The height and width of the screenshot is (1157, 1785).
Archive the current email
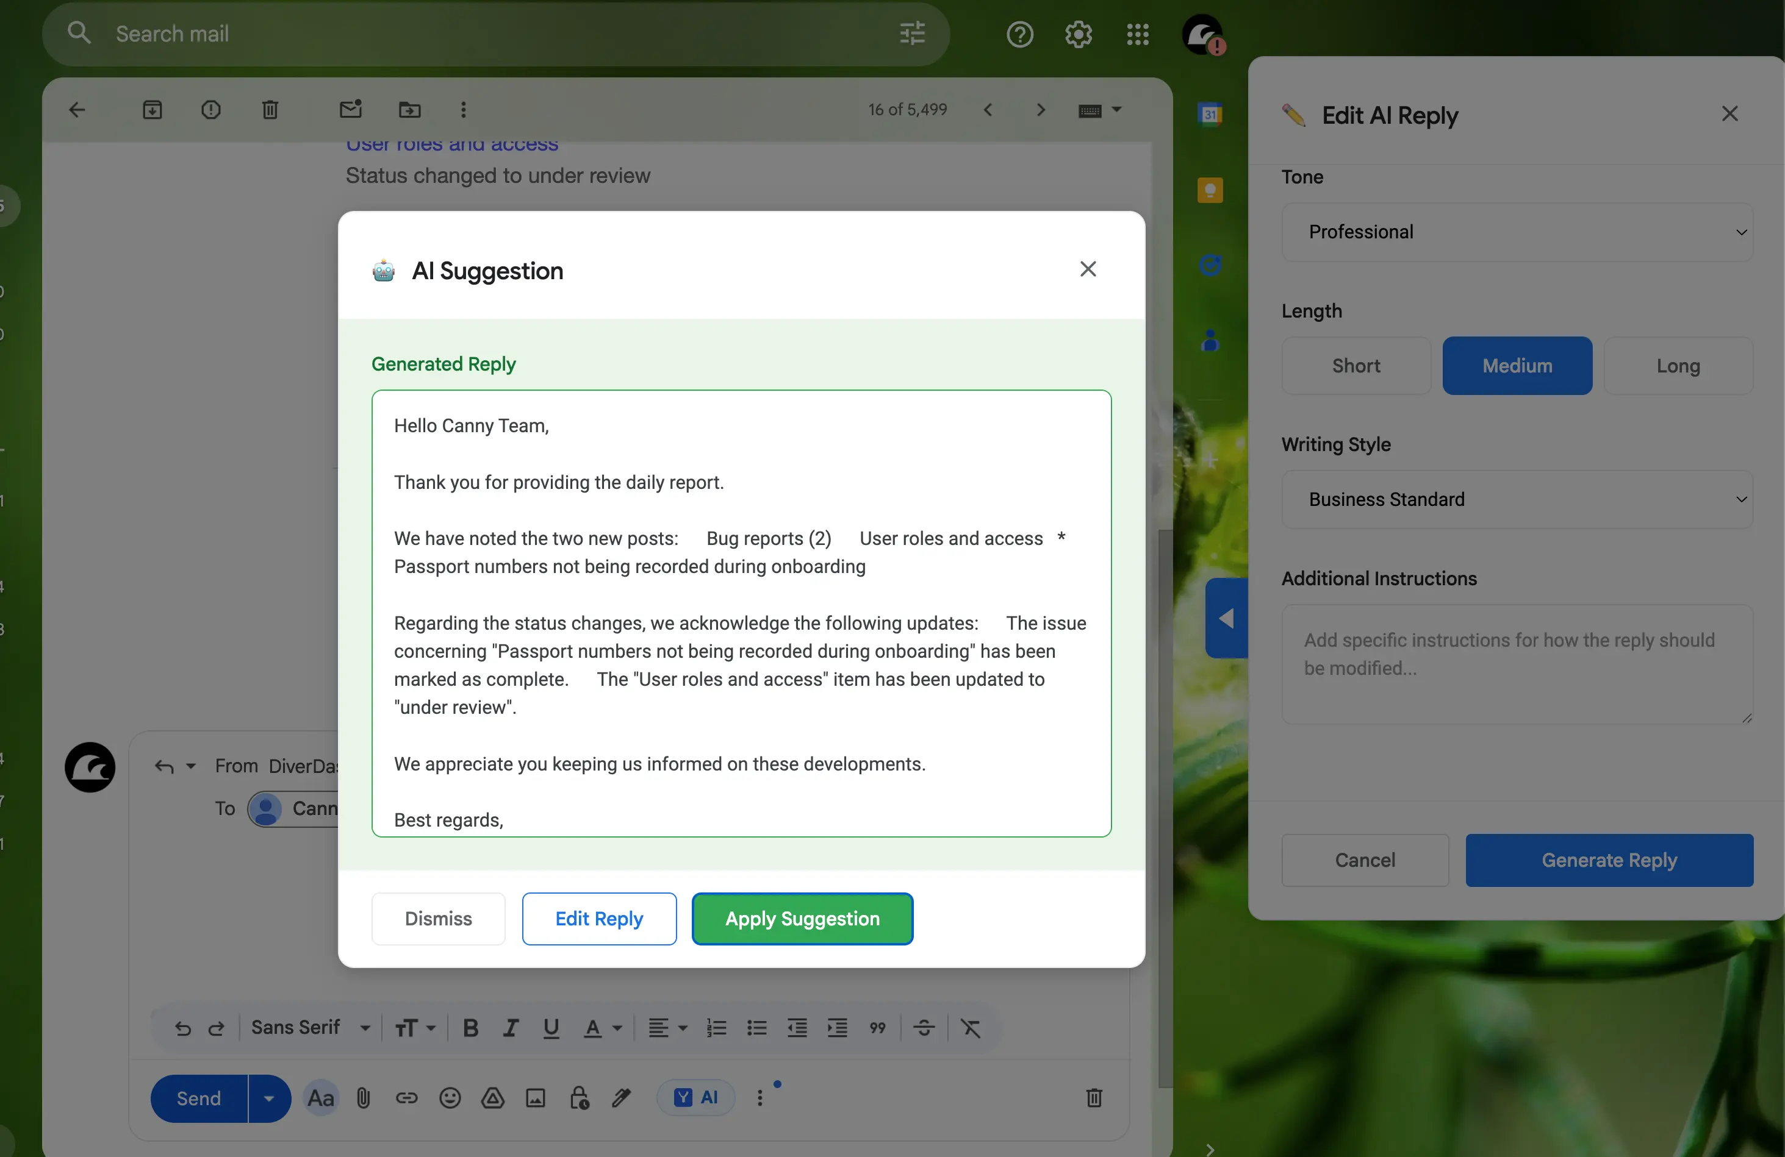tap(153, 109)
